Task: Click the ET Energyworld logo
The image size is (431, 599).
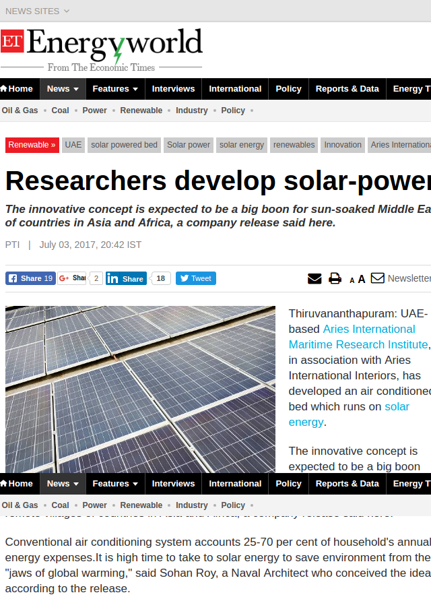Action: 101,49
